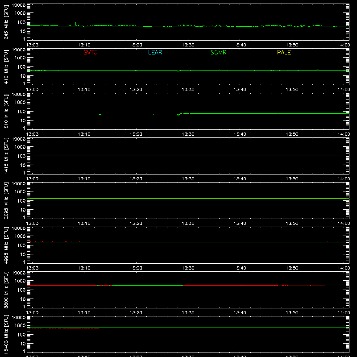The width and height of the screenshot is (357, 357).
Task: Click the 13:50 label under the 8800 MHz plot
Action: (x=292, y=313)
